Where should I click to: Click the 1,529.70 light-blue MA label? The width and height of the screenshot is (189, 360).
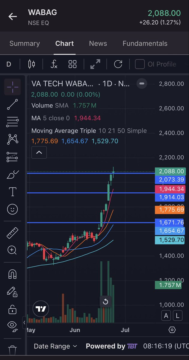click(170, 240)
